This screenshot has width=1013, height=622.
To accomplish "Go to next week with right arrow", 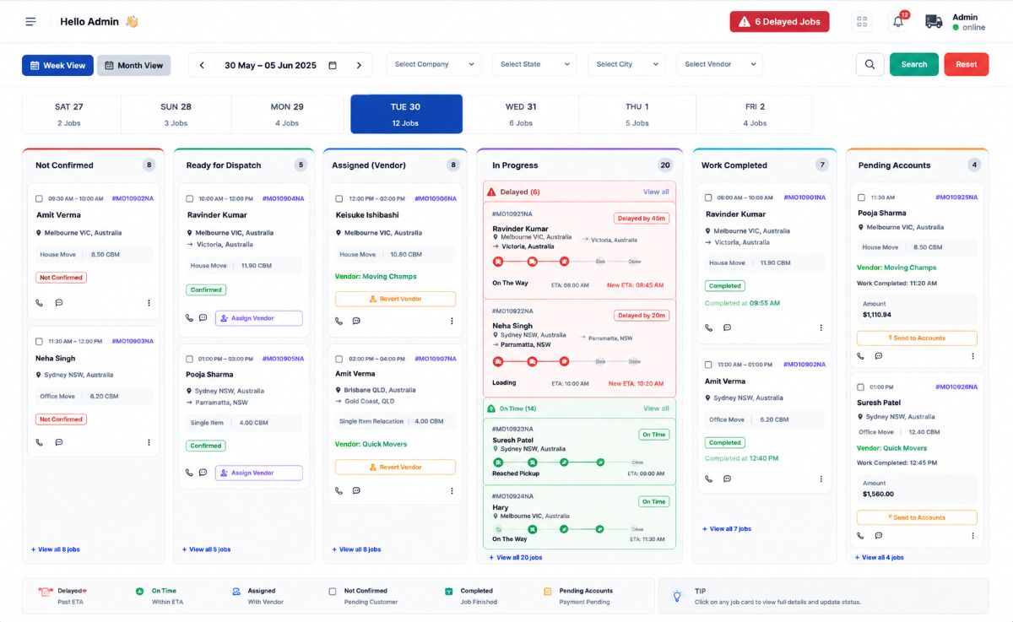I will [359, 65].
